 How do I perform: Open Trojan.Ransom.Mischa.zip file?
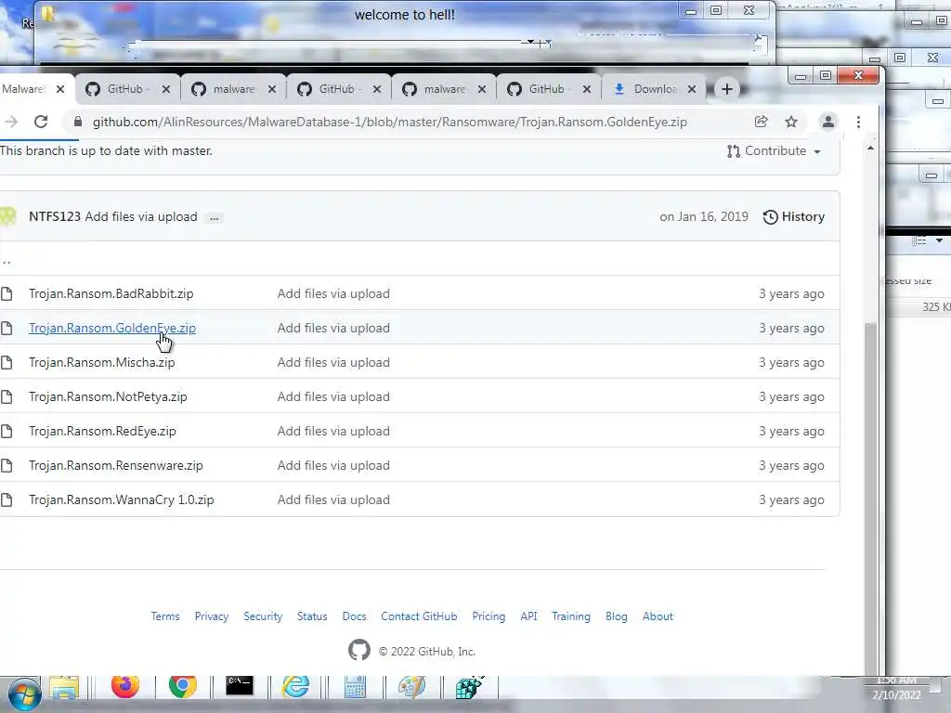[102, 363]
